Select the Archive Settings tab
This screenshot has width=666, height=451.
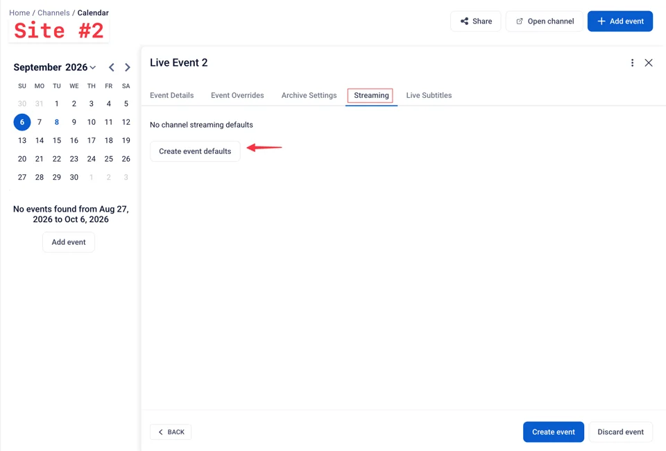coord(309,95)
